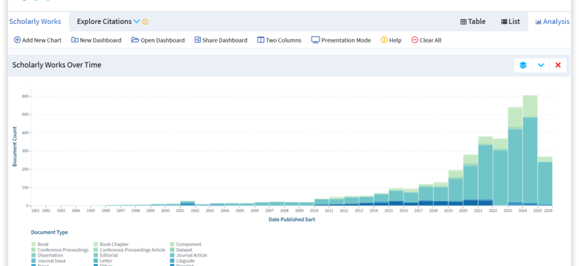Remove chart using the red X button
This screenshot has height=266, width=579.
click(558, 65)
